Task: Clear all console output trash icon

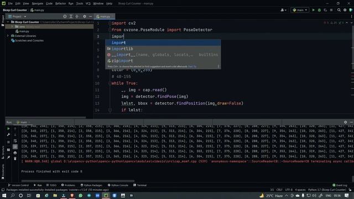Action: point(15,159)
